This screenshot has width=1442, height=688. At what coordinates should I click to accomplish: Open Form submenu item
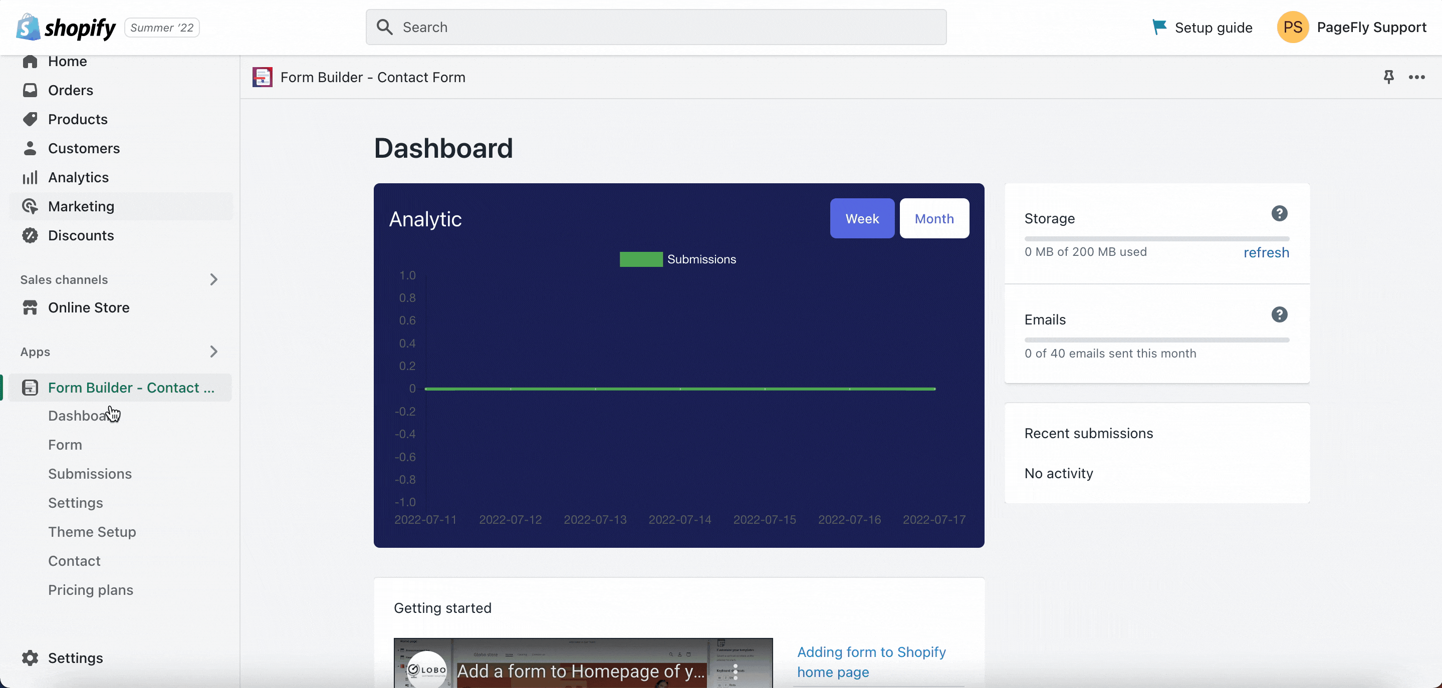65,445
